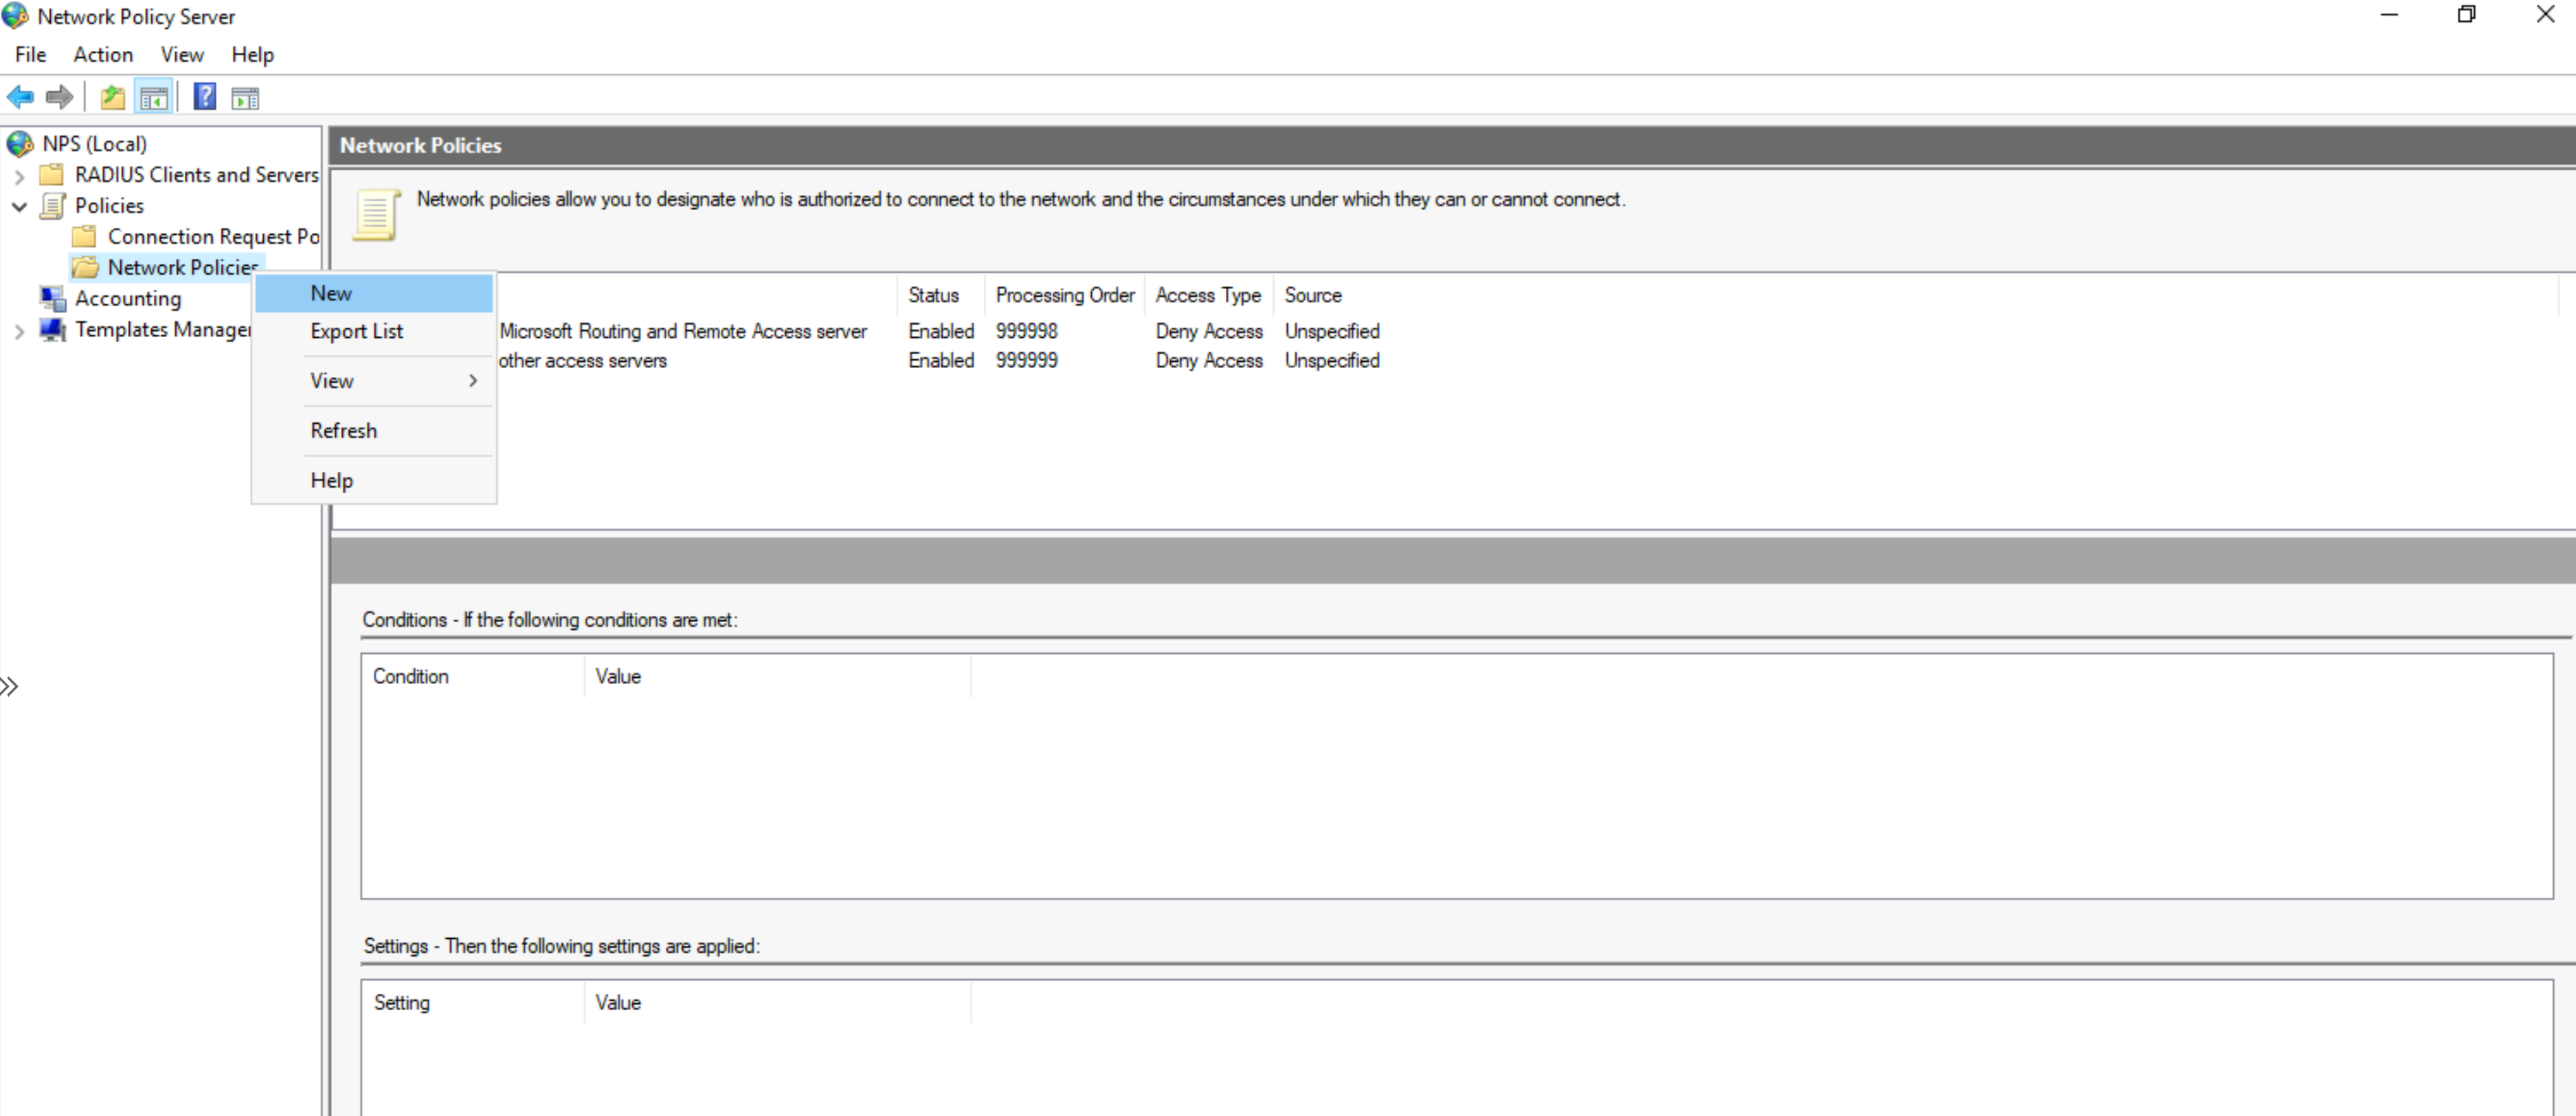The height and width of the screenshot is (1116, 2576).
Task: Click the gray Forward arrow toolbar icon
Action: click(x=60, y=97)
